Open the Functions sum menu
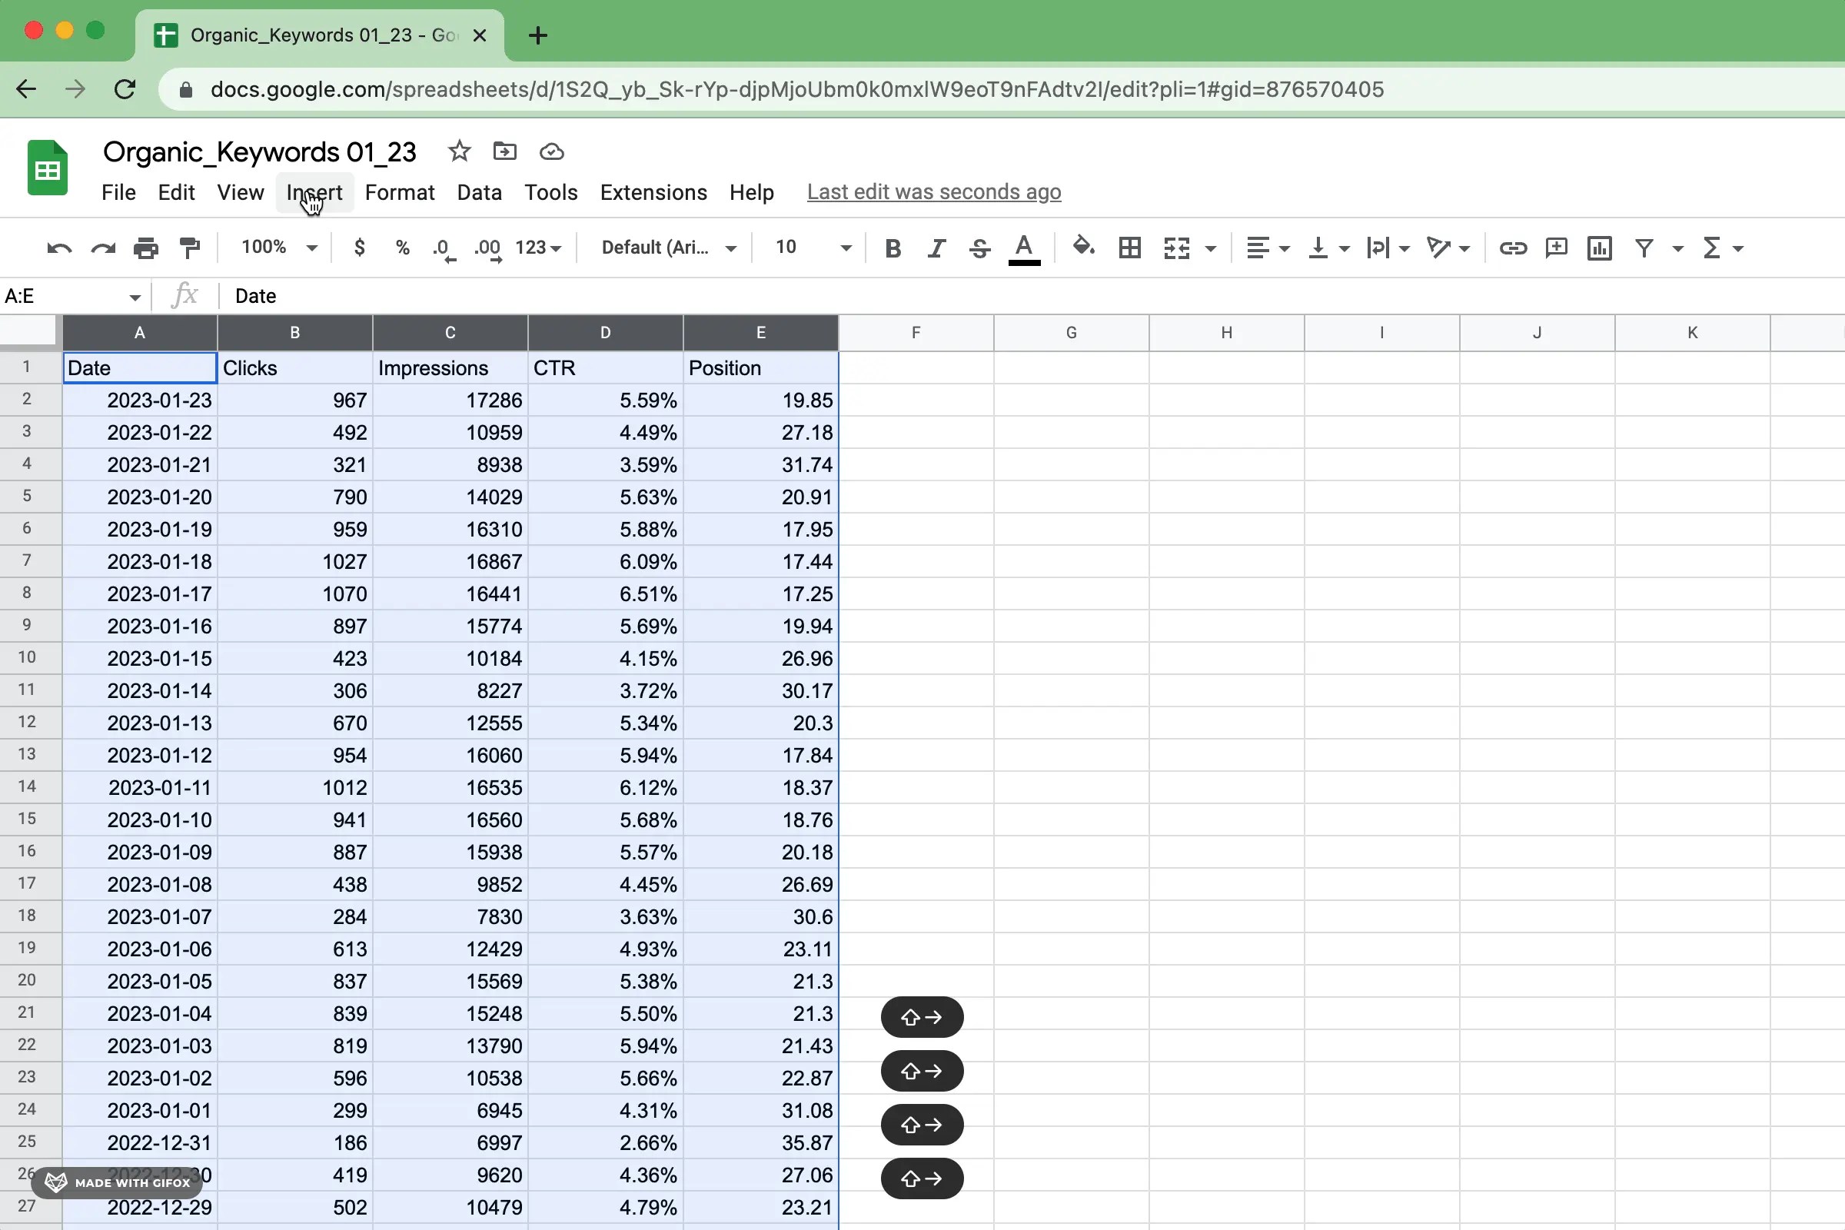The height and width of the screenshot is (1230, 1845). click(1714, 247)
